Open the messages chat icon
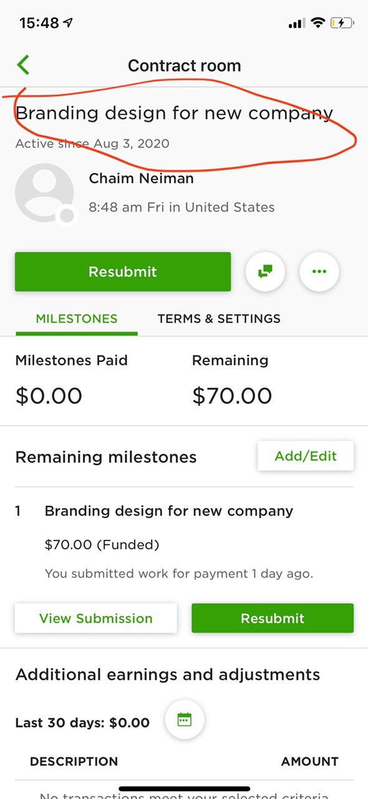 tap(266, 272)
